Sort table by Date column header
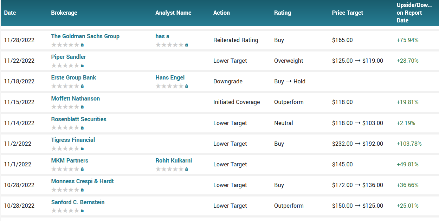This screenshot has width=439, height=221. tap(10, 13)
